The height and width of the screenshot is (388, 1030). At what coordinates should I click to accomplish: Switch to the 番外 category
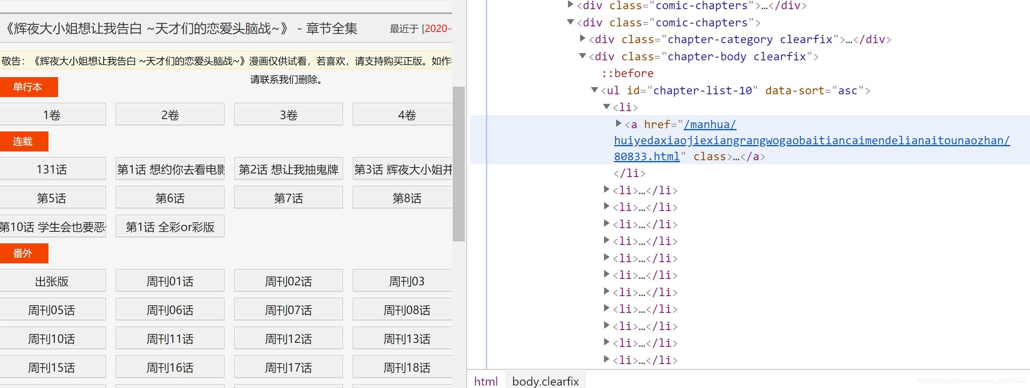pyautogui.click(x=24, y=253)
